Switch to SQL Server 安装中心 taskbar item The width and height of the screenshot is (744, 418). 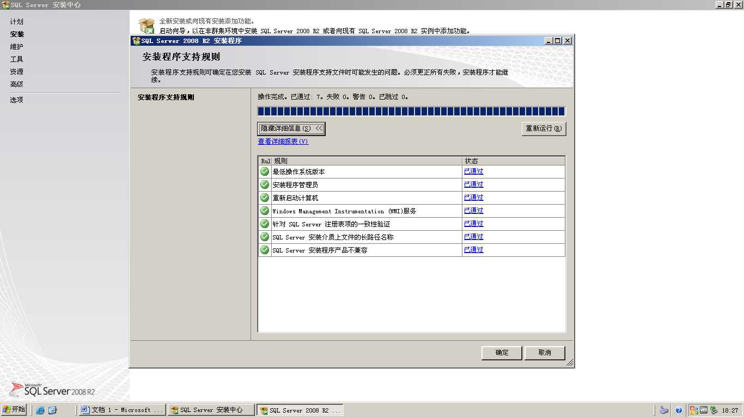[211, 410]
